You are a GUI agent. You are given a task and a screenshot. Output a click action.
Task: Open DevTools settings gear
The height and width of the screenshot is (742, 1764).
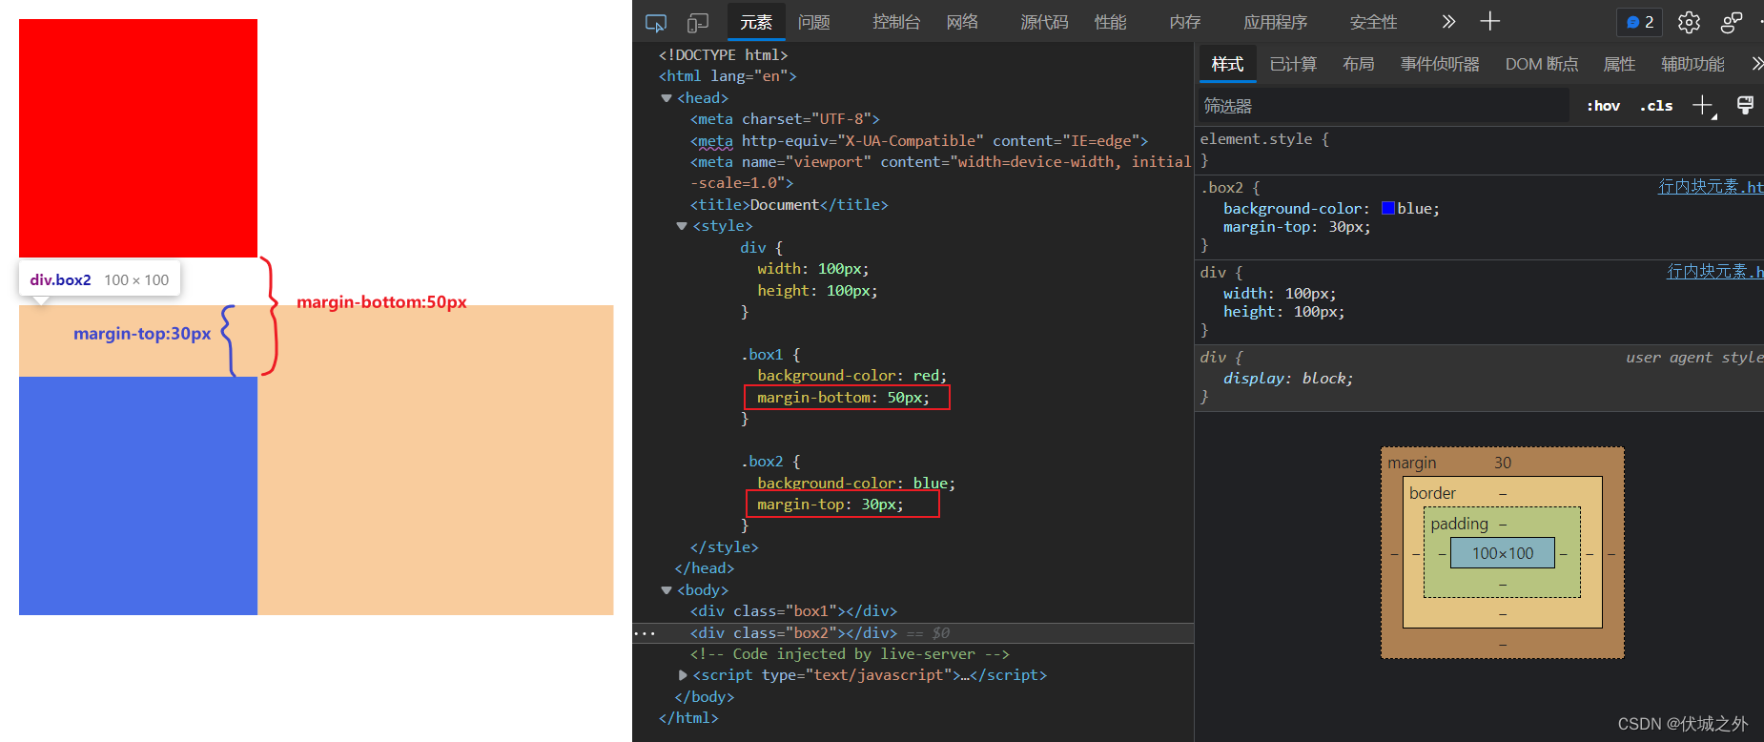(1689, 22)
